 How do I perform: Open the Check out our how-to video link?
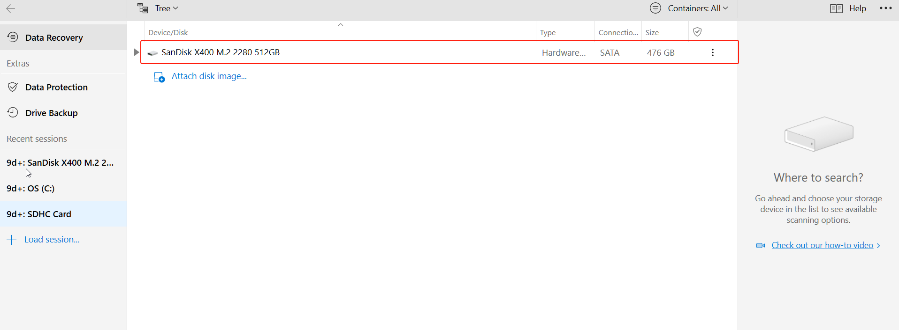pyautogui.click(x=822, y=245)
